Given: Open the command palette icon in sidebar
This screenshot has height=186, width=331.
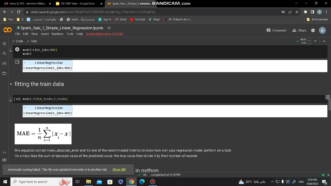Looking at the screenshot, I should tap(4, 160).
